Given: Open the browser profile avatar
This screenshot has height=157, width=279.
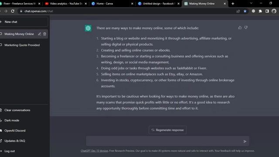Looking at the screenshot, I should point(274,11).
